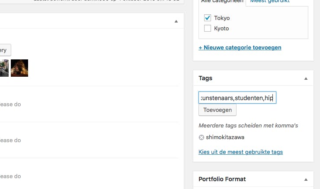Tick the Kyoto category checkbox
Viewport: 320px width, 189px height.
click(208, 29)
